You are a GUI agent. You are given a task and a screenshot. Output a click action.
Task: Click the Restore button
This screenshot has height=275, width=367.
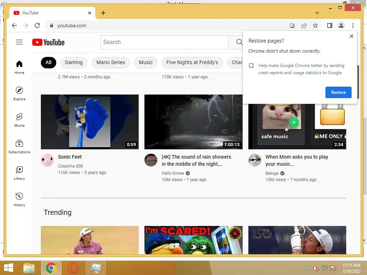point(338,92)
